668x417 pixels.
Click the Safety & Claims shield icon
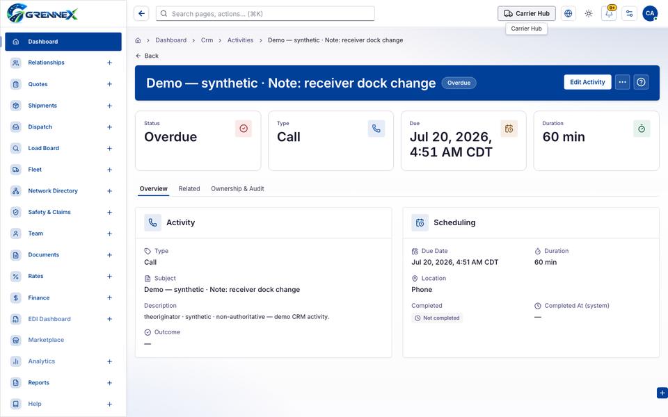16,212
